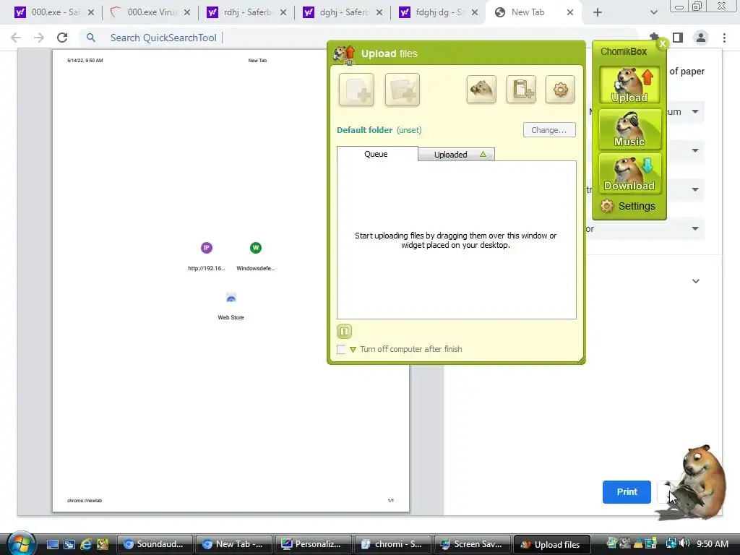Open a new browser tab with plus
740x555 pixels.
tap(598, 13)
